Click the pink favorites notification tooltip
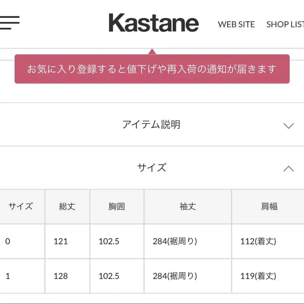Screen dimensions: 304x304 point(152,69)
